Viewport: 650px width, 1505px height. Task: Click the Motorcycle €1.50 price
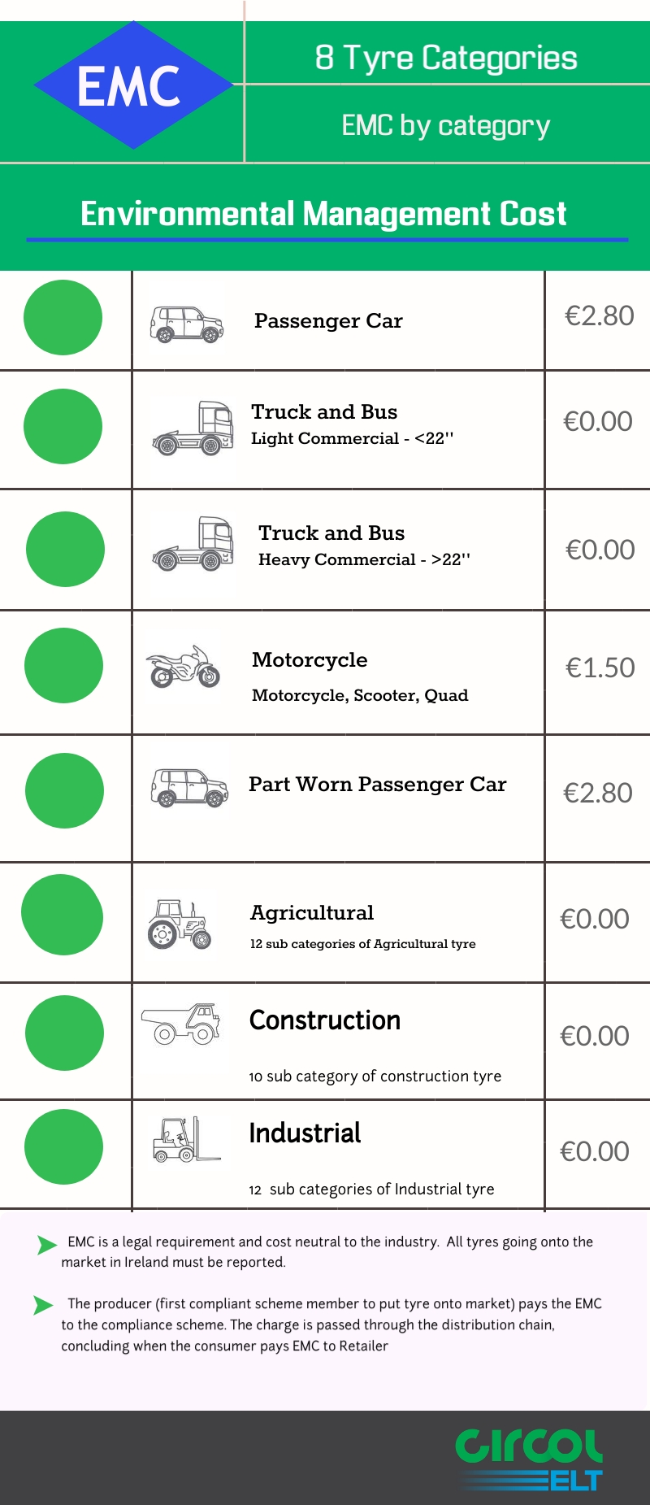[x=600, y=668]
